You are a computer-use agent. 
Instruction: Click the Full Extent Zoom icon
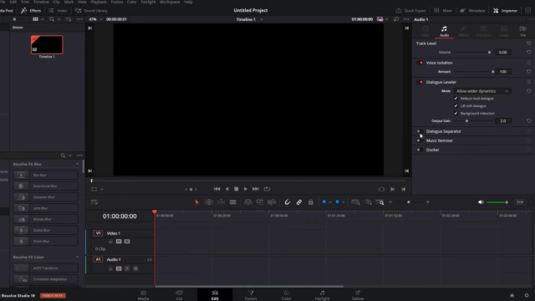(355, 202)
